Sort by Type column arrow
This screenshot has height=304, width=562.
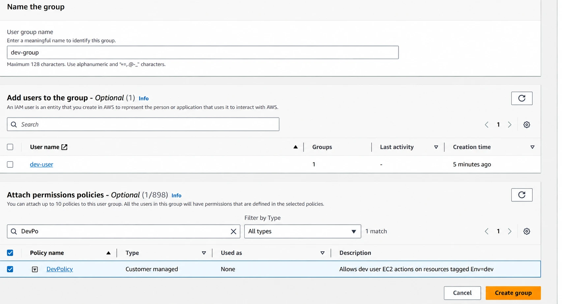pyautogui.click(x=204, y=253)
